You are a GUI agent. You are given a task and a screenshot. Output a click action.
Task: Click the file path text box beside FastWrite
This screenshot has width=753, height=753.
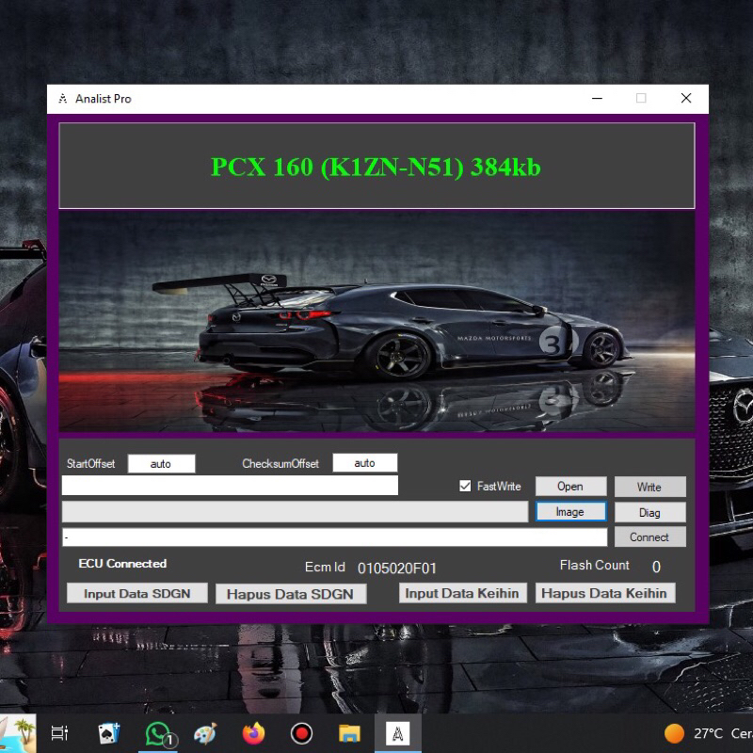click(230, 486)
